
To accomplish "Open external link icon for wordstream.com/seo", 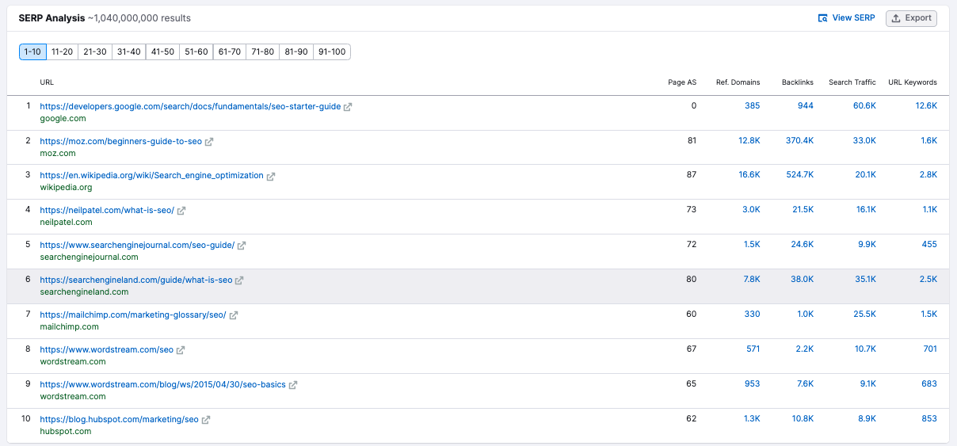I will click(181, 350).
